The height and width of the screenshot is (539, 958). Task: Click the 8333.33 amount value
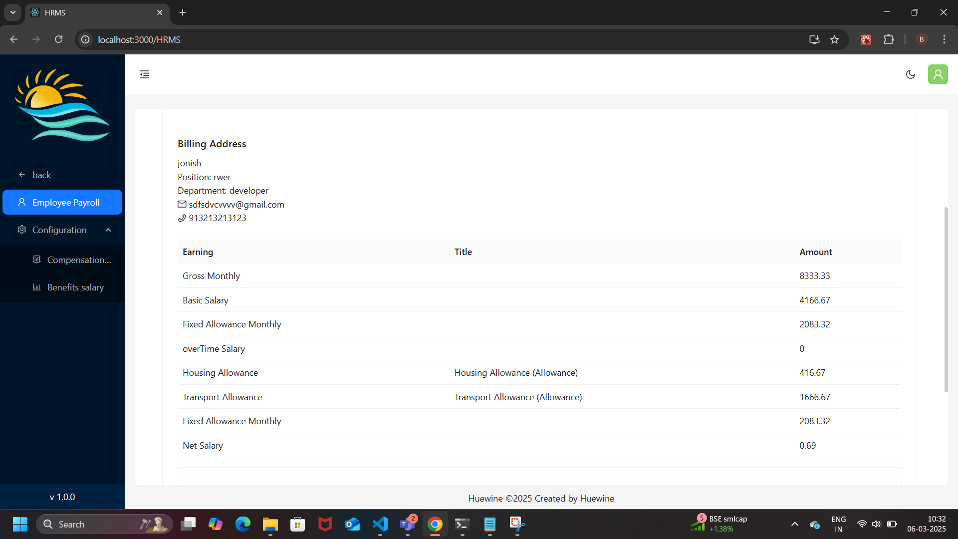[x=815, y=276]
